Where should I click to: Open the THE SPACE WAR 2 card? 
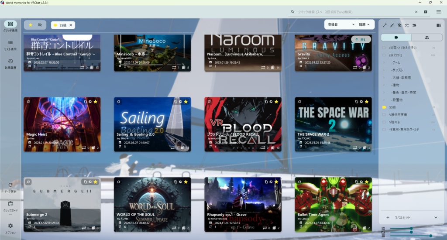coord(333,124)
